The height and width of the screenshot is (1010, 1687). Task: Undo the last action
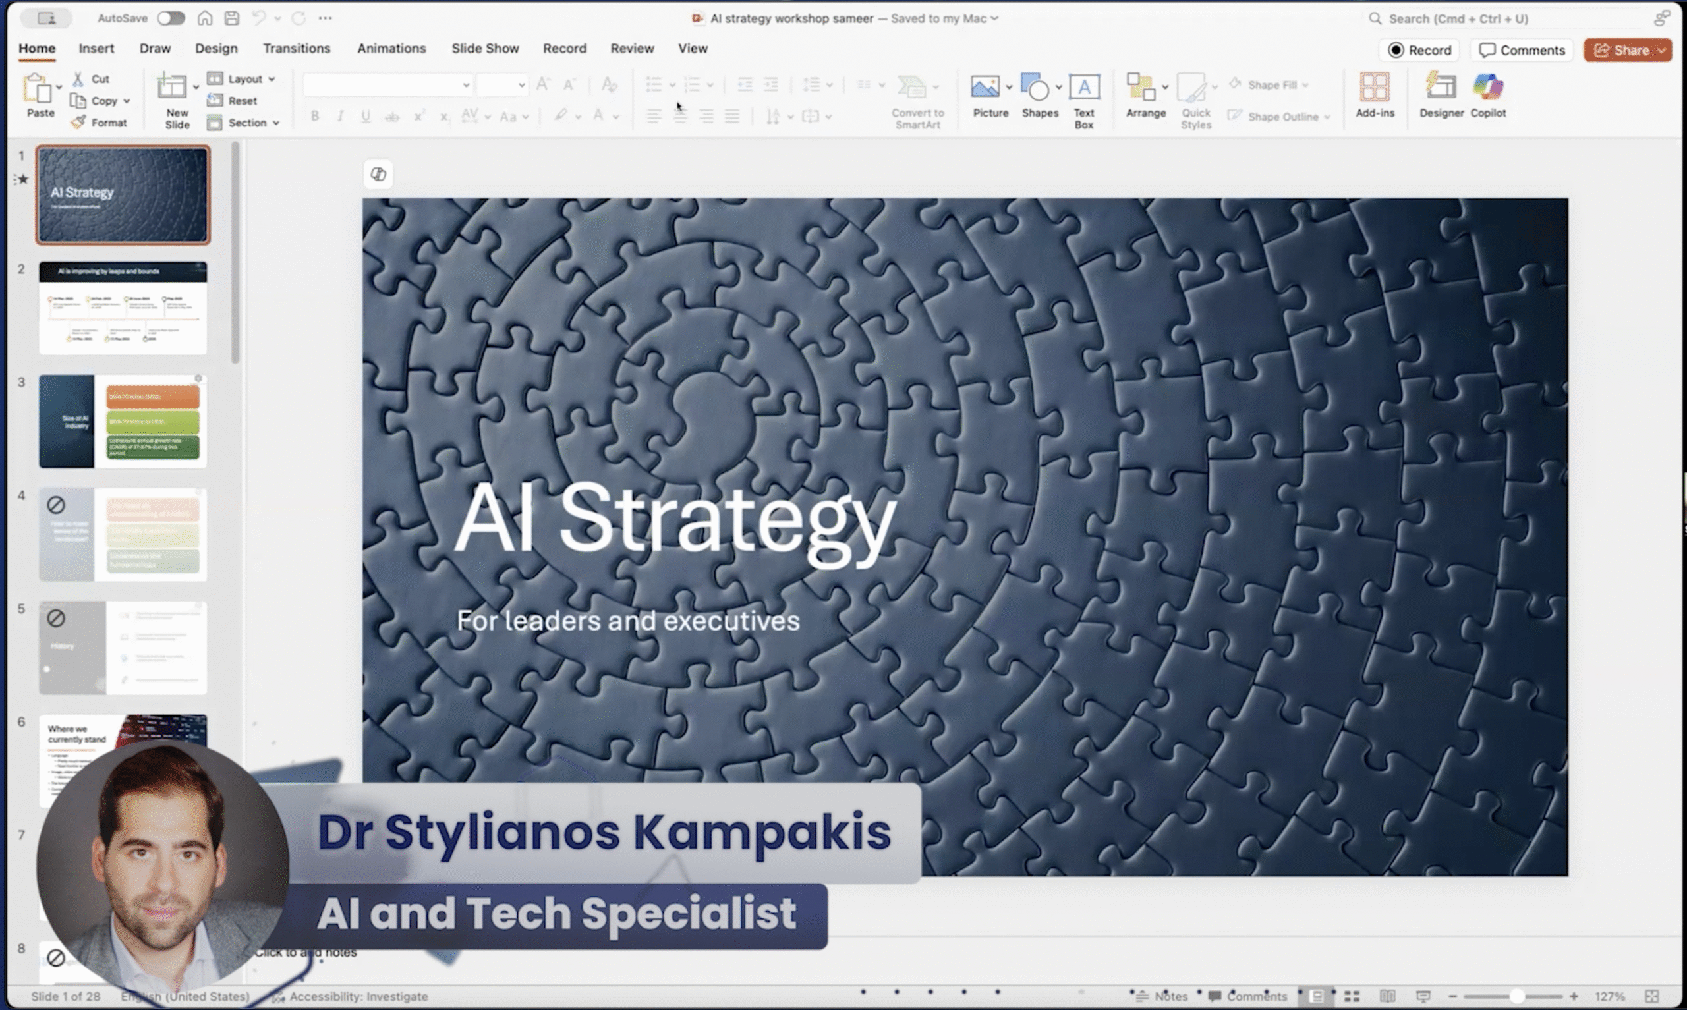(x=258, y=18)
